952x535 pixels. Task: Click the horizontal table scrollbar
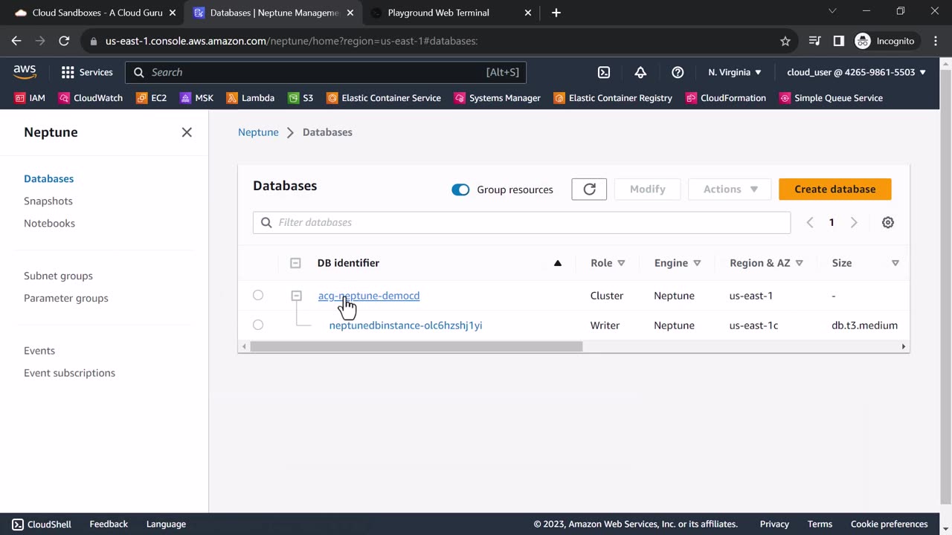coord(416,346)
